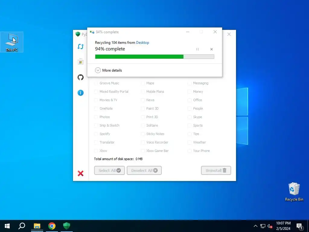The image size is (309, 232).
Task: Click the taskbar clock showing 10:07 PM
Action: tap(283, 226)
